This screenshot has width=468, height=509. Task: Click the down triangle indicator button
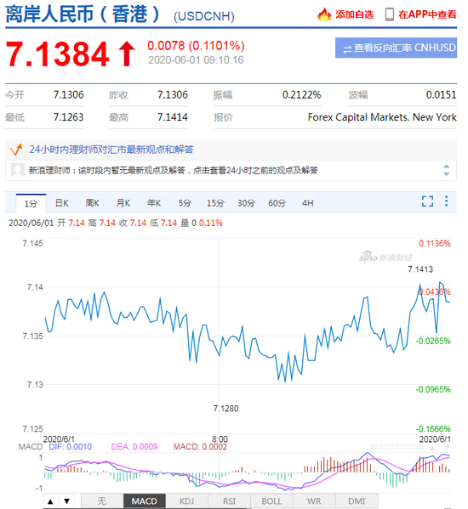66,501
